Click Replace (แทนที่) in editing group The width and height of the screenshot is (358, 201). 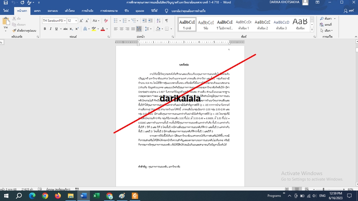click(326, 25)
